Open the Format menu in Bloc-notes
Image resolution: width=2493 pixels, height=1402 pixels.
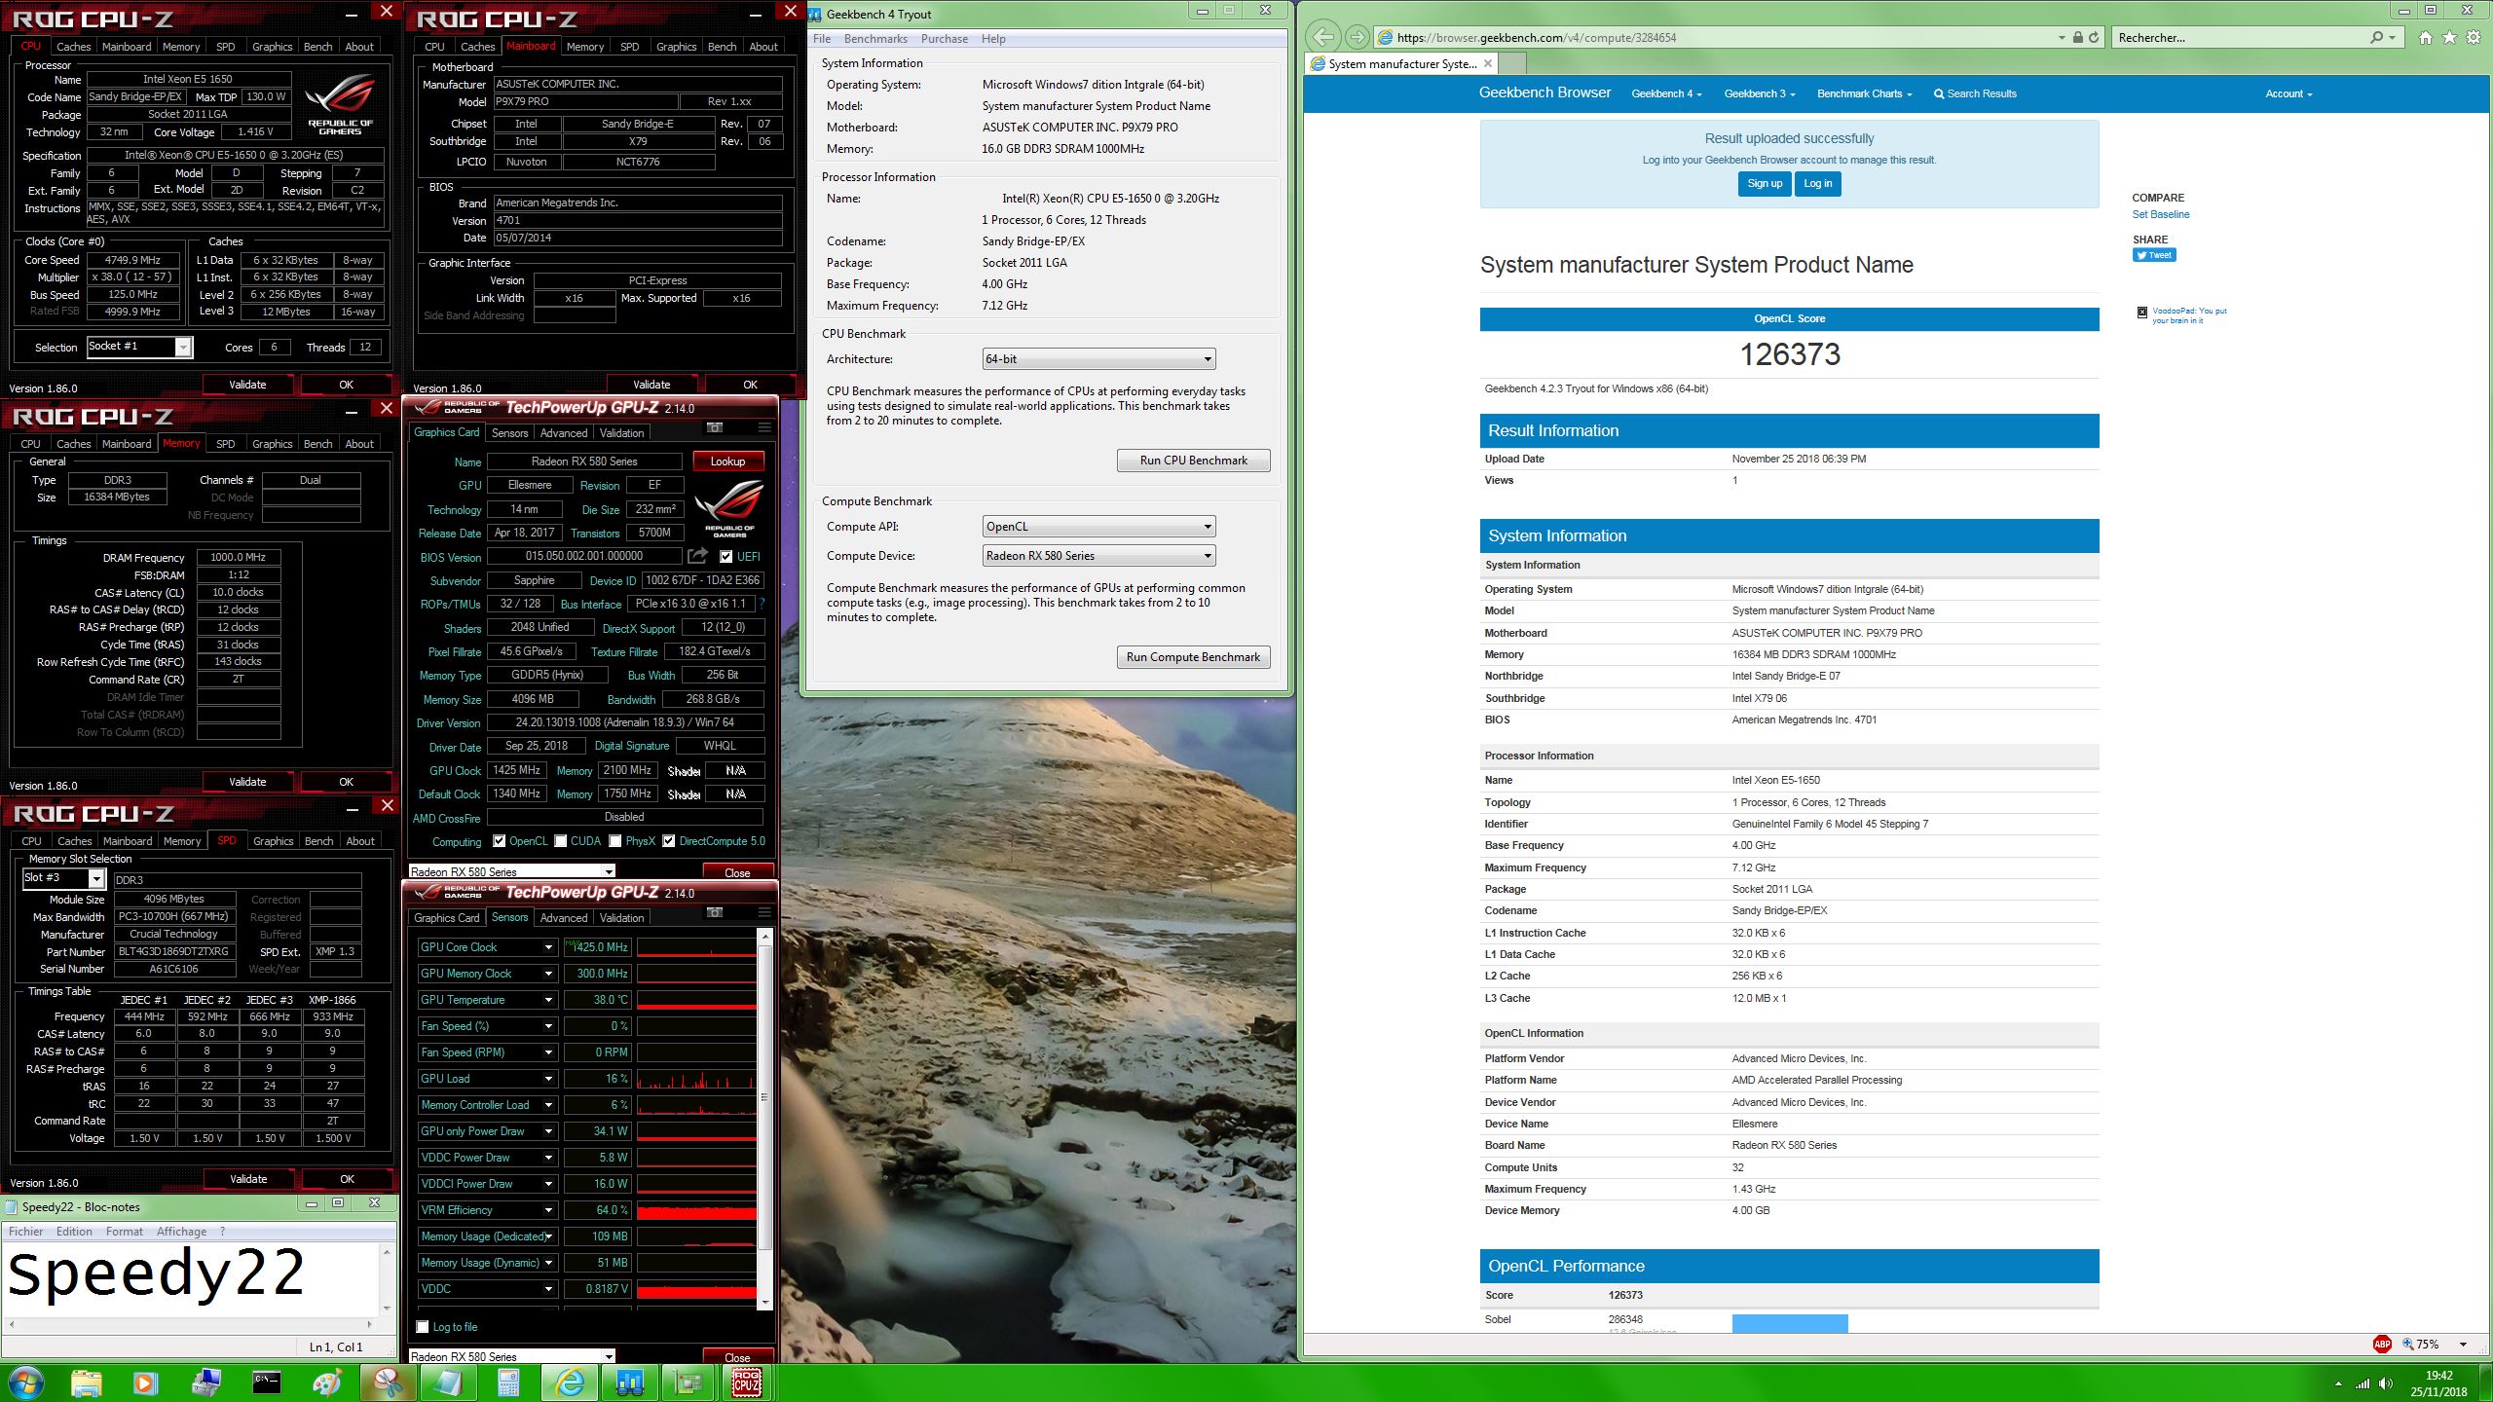tap(124, 1232)
